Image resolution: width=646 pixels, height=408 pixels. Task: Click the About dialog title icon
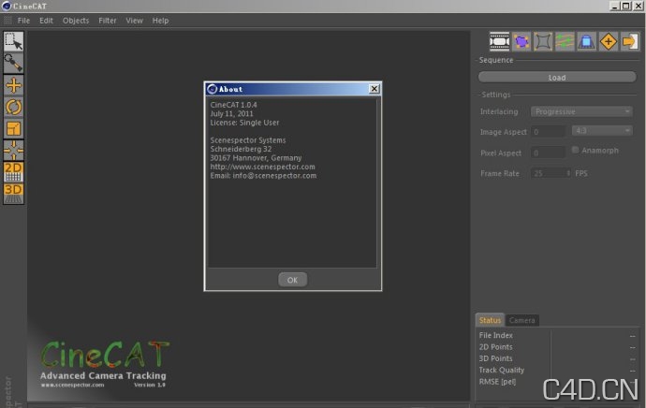coord(213,89)
